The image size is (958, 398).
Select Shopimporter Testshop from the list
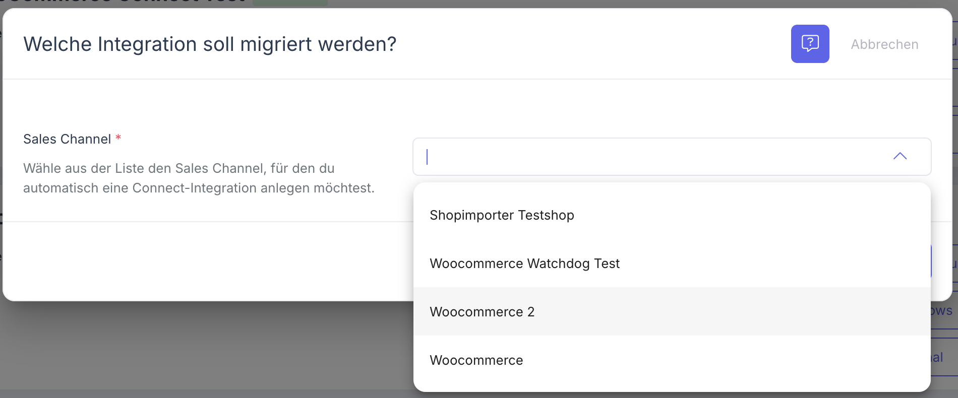pyautogui.click(x=502, y=215)
